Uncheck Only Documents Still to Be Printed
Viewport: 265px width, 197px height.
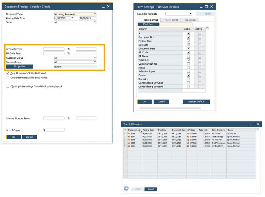point(8,73)
